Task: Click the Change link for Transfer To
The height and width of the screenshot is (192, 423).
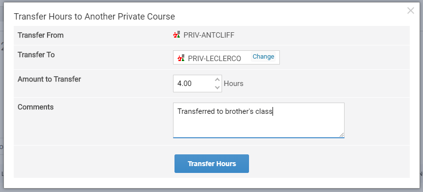Action: pyautogui.click(x=263, y=57)
